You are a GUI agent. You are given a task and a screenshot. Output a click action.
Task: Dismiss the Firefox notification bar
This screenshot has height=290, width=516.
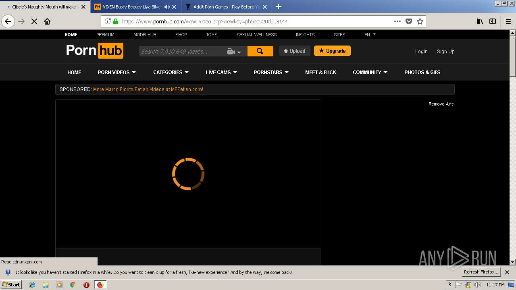pyautogui.click(x=507, y=272)
